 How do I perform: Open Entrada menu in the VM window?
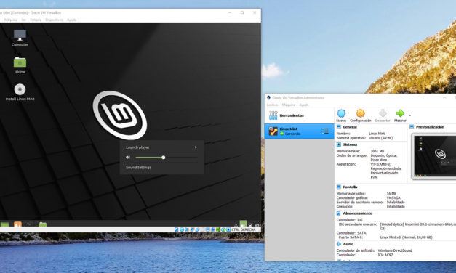(x=36, y=20)
